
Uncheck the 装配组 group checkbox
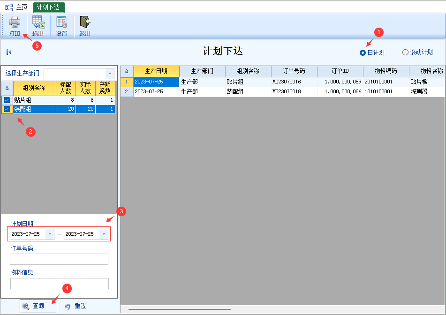pyautogui.click(x=7, y=109)
